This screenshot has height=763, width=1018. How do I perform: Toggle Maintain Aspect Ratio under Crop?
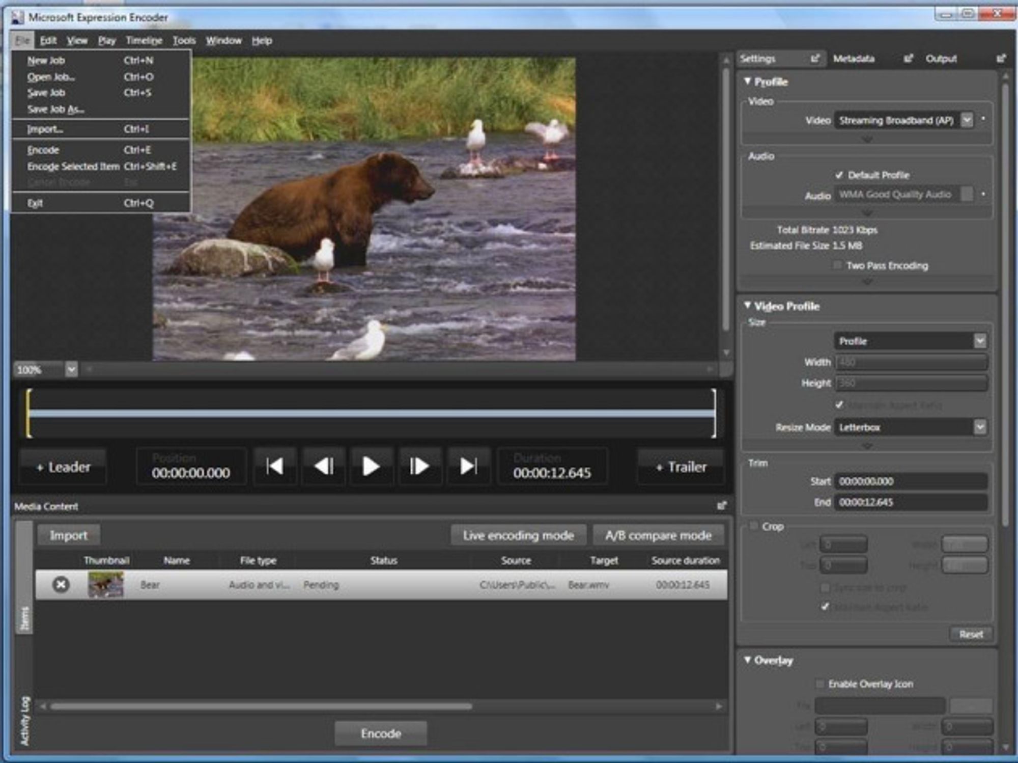(825, 607)
